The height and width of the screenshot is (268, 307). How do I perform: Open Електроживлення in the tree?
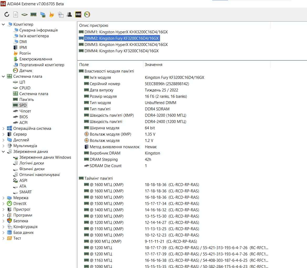click(x=36, y=59)
